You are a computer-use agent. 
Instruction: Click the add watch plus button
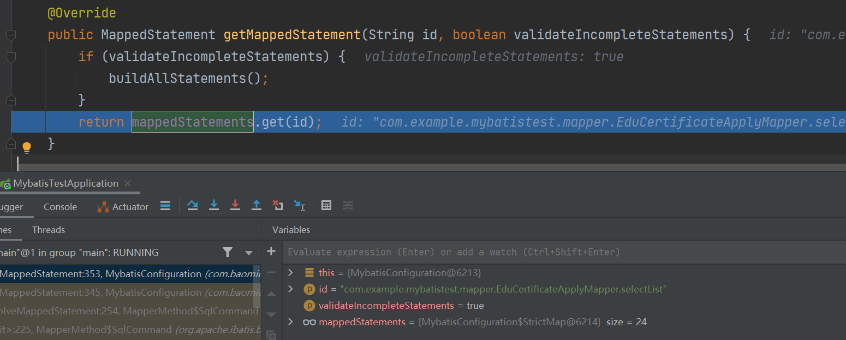271,252
